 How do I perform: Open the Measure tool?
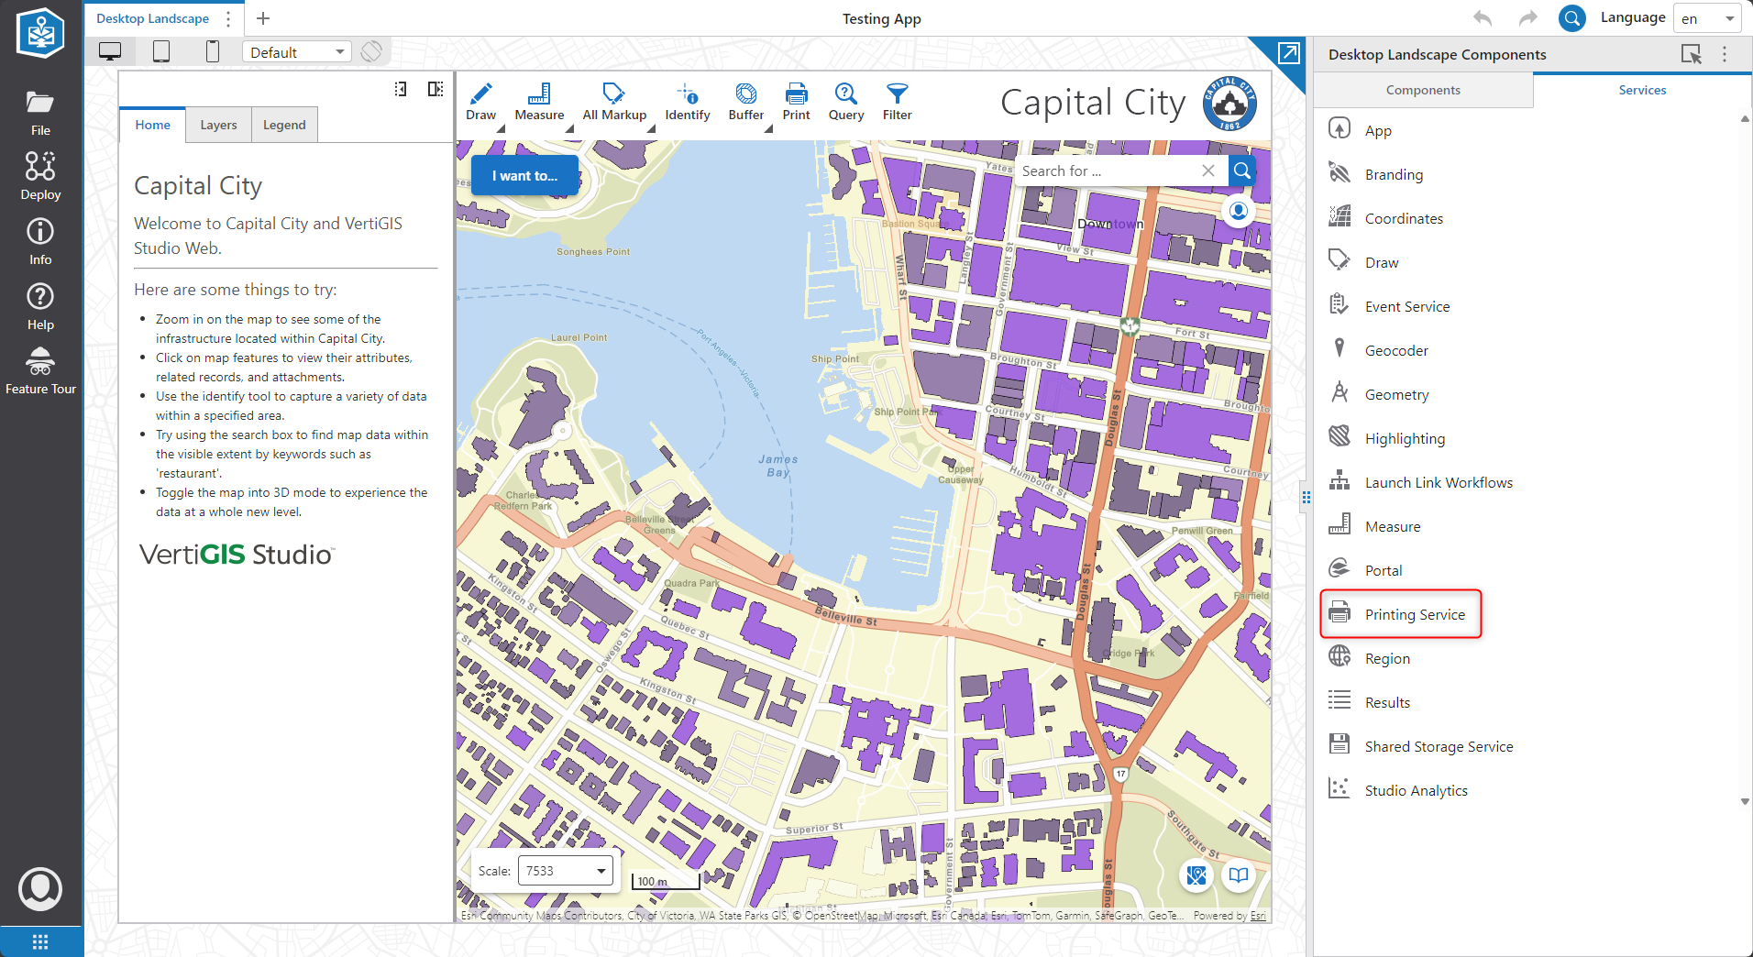[539, 101]
